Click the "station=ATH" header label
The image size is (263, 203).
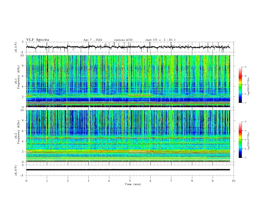[x=123, y=40]
